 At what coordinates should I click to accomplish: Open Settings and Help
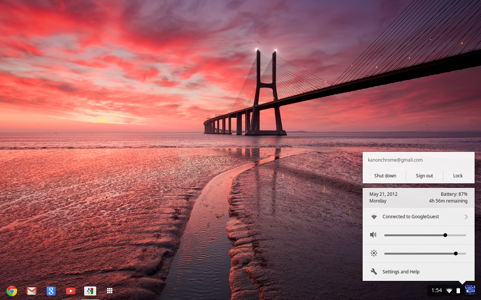pos(401,272)
